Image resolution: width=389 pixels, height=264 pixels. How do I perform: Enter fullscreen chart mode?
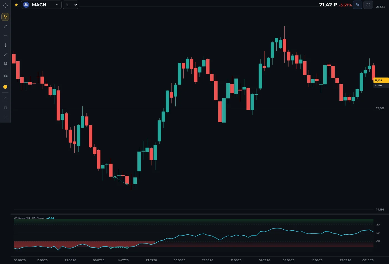click(x=368, y=5)
